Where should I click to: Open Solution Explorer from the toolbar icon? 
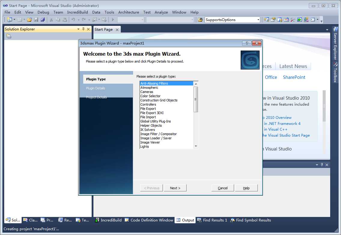[266, 20]
